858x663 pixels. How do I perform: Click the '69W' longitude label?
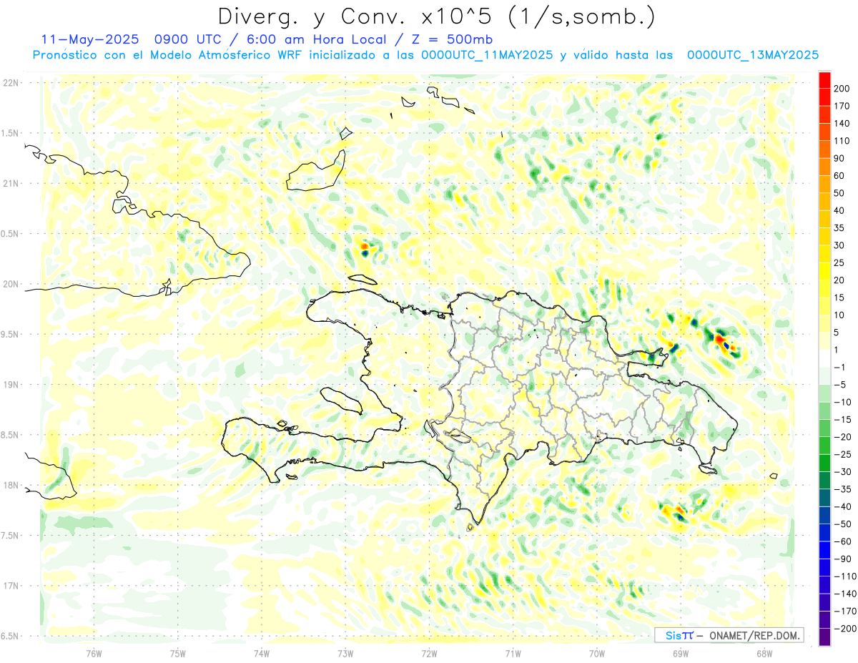click(680, 653)
